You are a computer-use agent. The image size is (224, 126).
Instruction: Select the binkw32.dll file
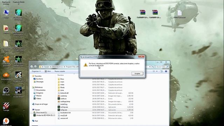pyautogui.click(x=63, y=93)
